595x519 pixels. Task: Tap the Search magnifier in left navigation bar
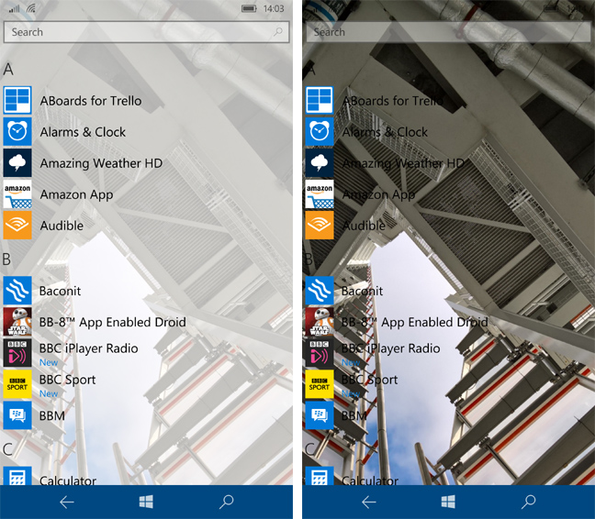227,502
